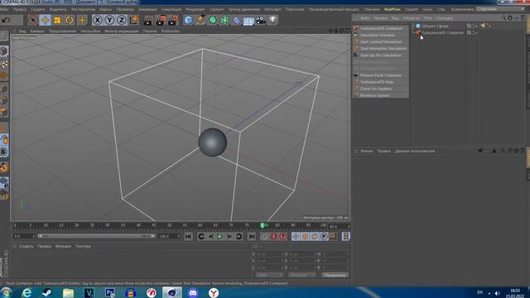Jump to the end of the animation
530x298 pixels.
tap(252, 237)
